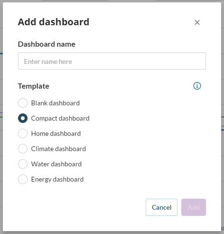The image size is (224, 234).
Task: Click the Cancel button
Action: coord(161,207)
